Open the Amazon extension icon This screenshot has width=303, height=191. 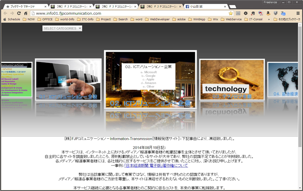268,13
